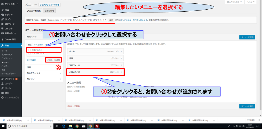Expand the 記事 menu item arrow
262x129 pixels.
121,58
